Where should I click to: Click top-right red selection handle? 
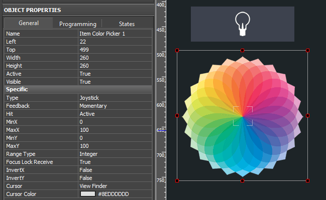(308, 51)
